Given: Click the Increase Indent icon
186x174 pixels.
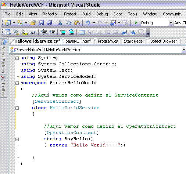Looking at the screenshot, I should point(52,32).
